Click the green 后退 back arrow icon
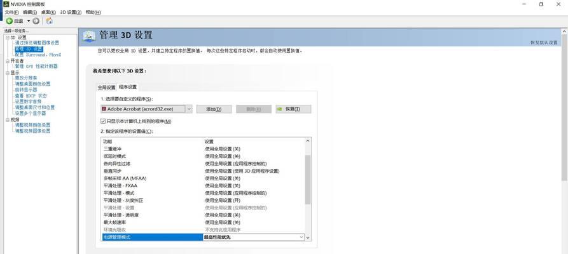568x254 pixels. [9, 21]
